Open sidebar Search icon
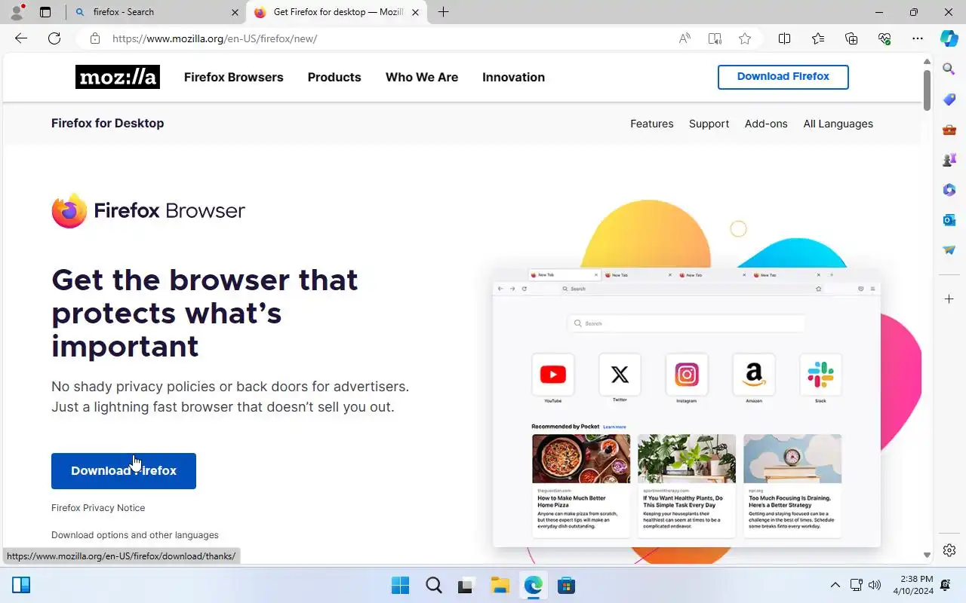966x603 pixels. coord(949,69)
